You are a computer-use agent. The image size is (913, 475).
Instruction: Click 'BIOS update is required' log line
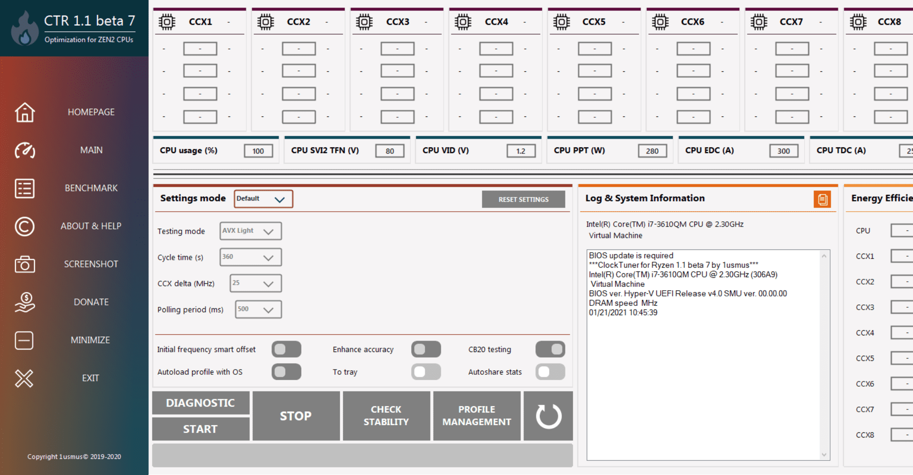click(x=631, y=256)
